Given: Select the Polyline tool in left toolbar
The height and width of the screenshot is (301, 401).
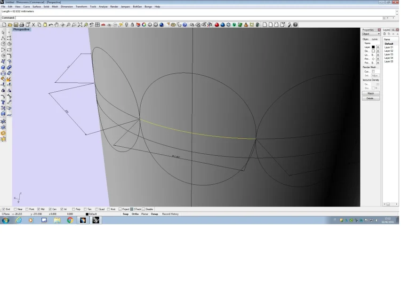Looking at the screenshot, I should coord(3,38).
